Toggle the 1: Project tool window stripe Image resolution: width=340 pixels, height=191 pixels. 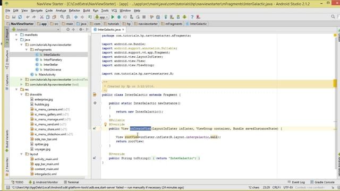click(x=7, y=37)
